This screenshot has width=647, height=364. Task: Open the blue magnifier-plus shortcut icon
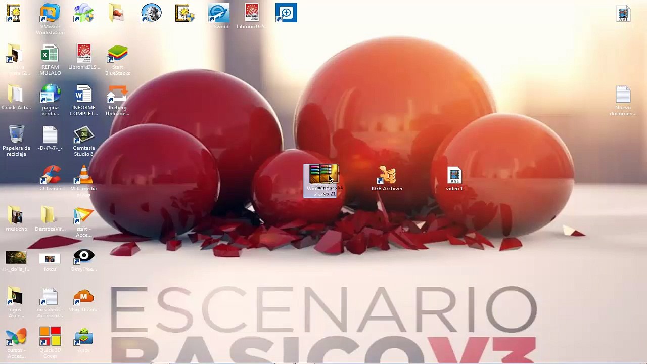286,13
